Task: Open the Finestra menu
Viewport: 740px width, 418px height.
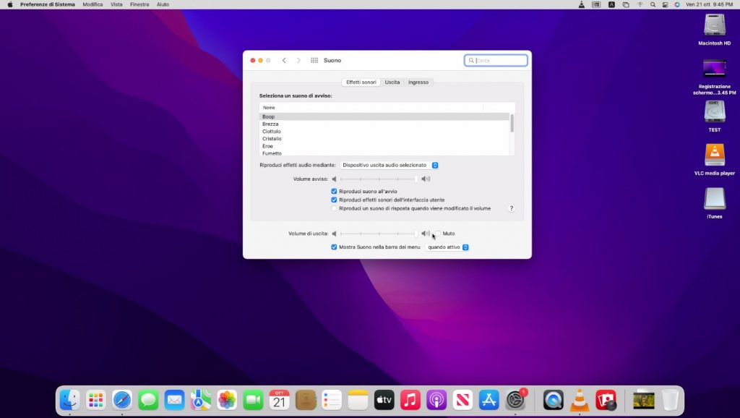Action: 139,4
